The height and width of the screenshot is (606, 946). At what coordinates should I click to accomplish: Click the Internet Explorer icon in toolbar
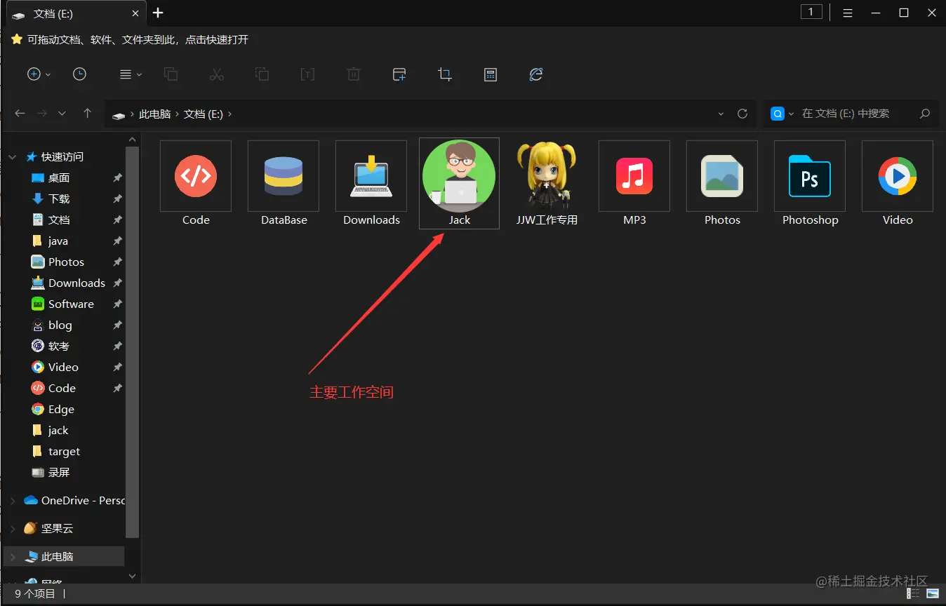click(x=536, y=74)
